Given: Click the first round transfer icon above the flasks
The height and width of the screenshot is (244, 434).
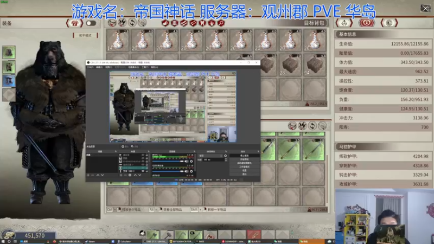Looking at the screenshot, I should (112, 23).
